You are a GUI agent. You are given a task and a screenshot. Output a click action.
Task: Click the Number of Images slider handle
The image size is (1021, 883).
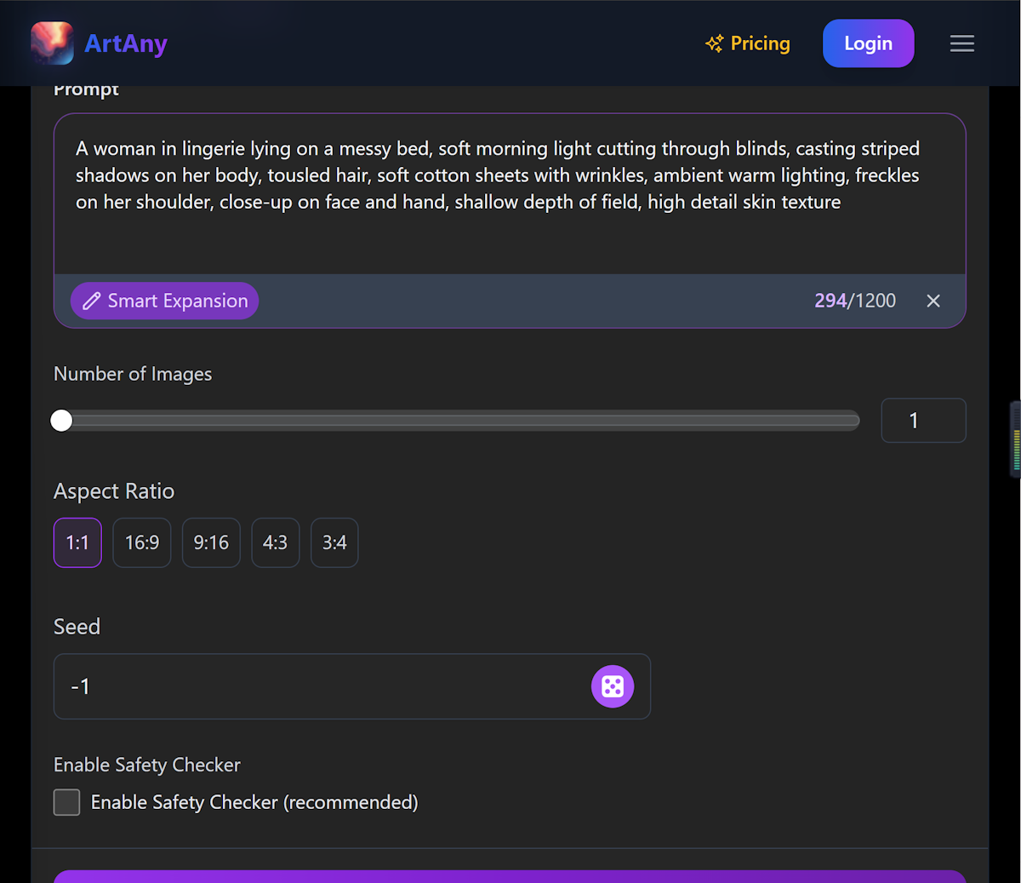click(x=60, y=420)
